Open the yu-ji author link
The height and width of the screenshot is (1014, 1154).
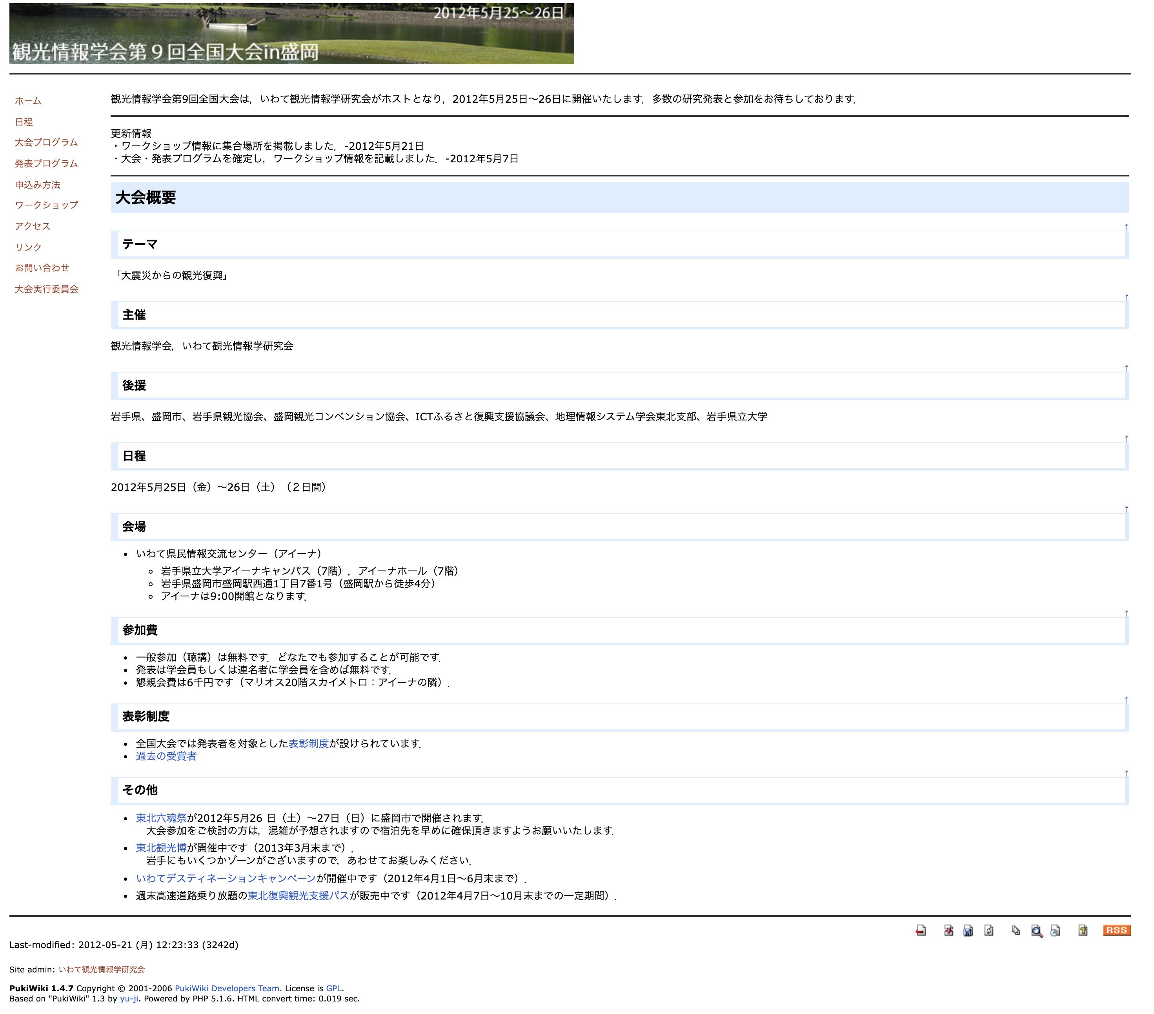129,999
